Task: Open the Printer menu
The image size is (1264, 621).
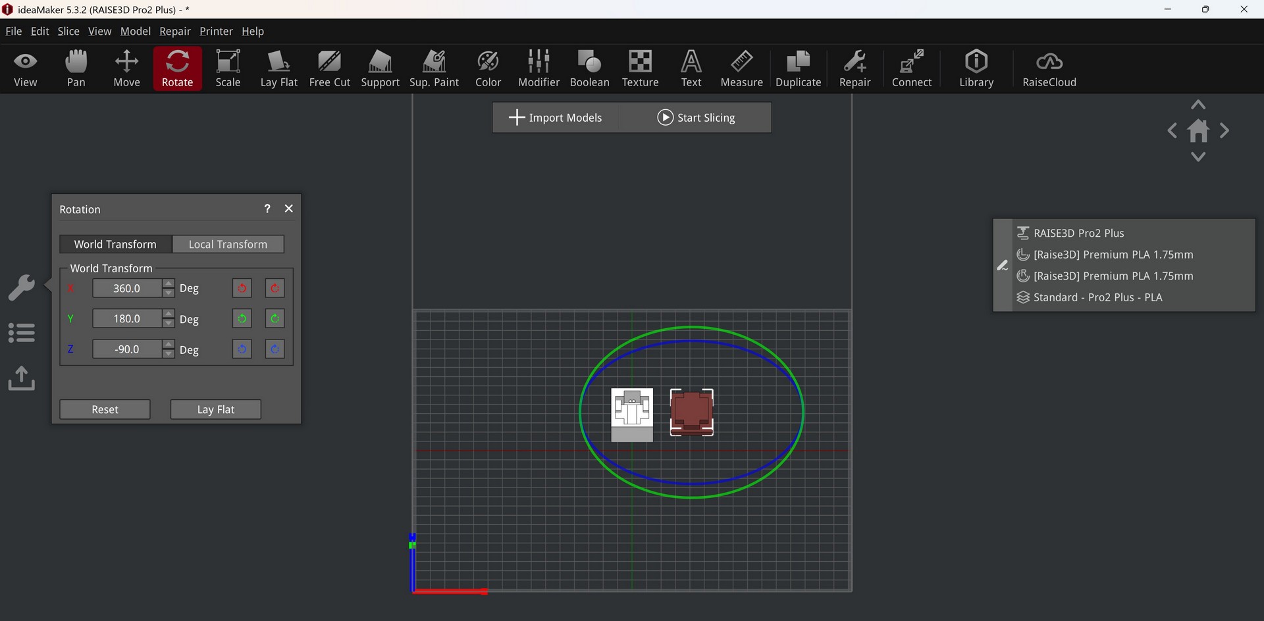Action: pyautogui.click(x=217, y=31)
